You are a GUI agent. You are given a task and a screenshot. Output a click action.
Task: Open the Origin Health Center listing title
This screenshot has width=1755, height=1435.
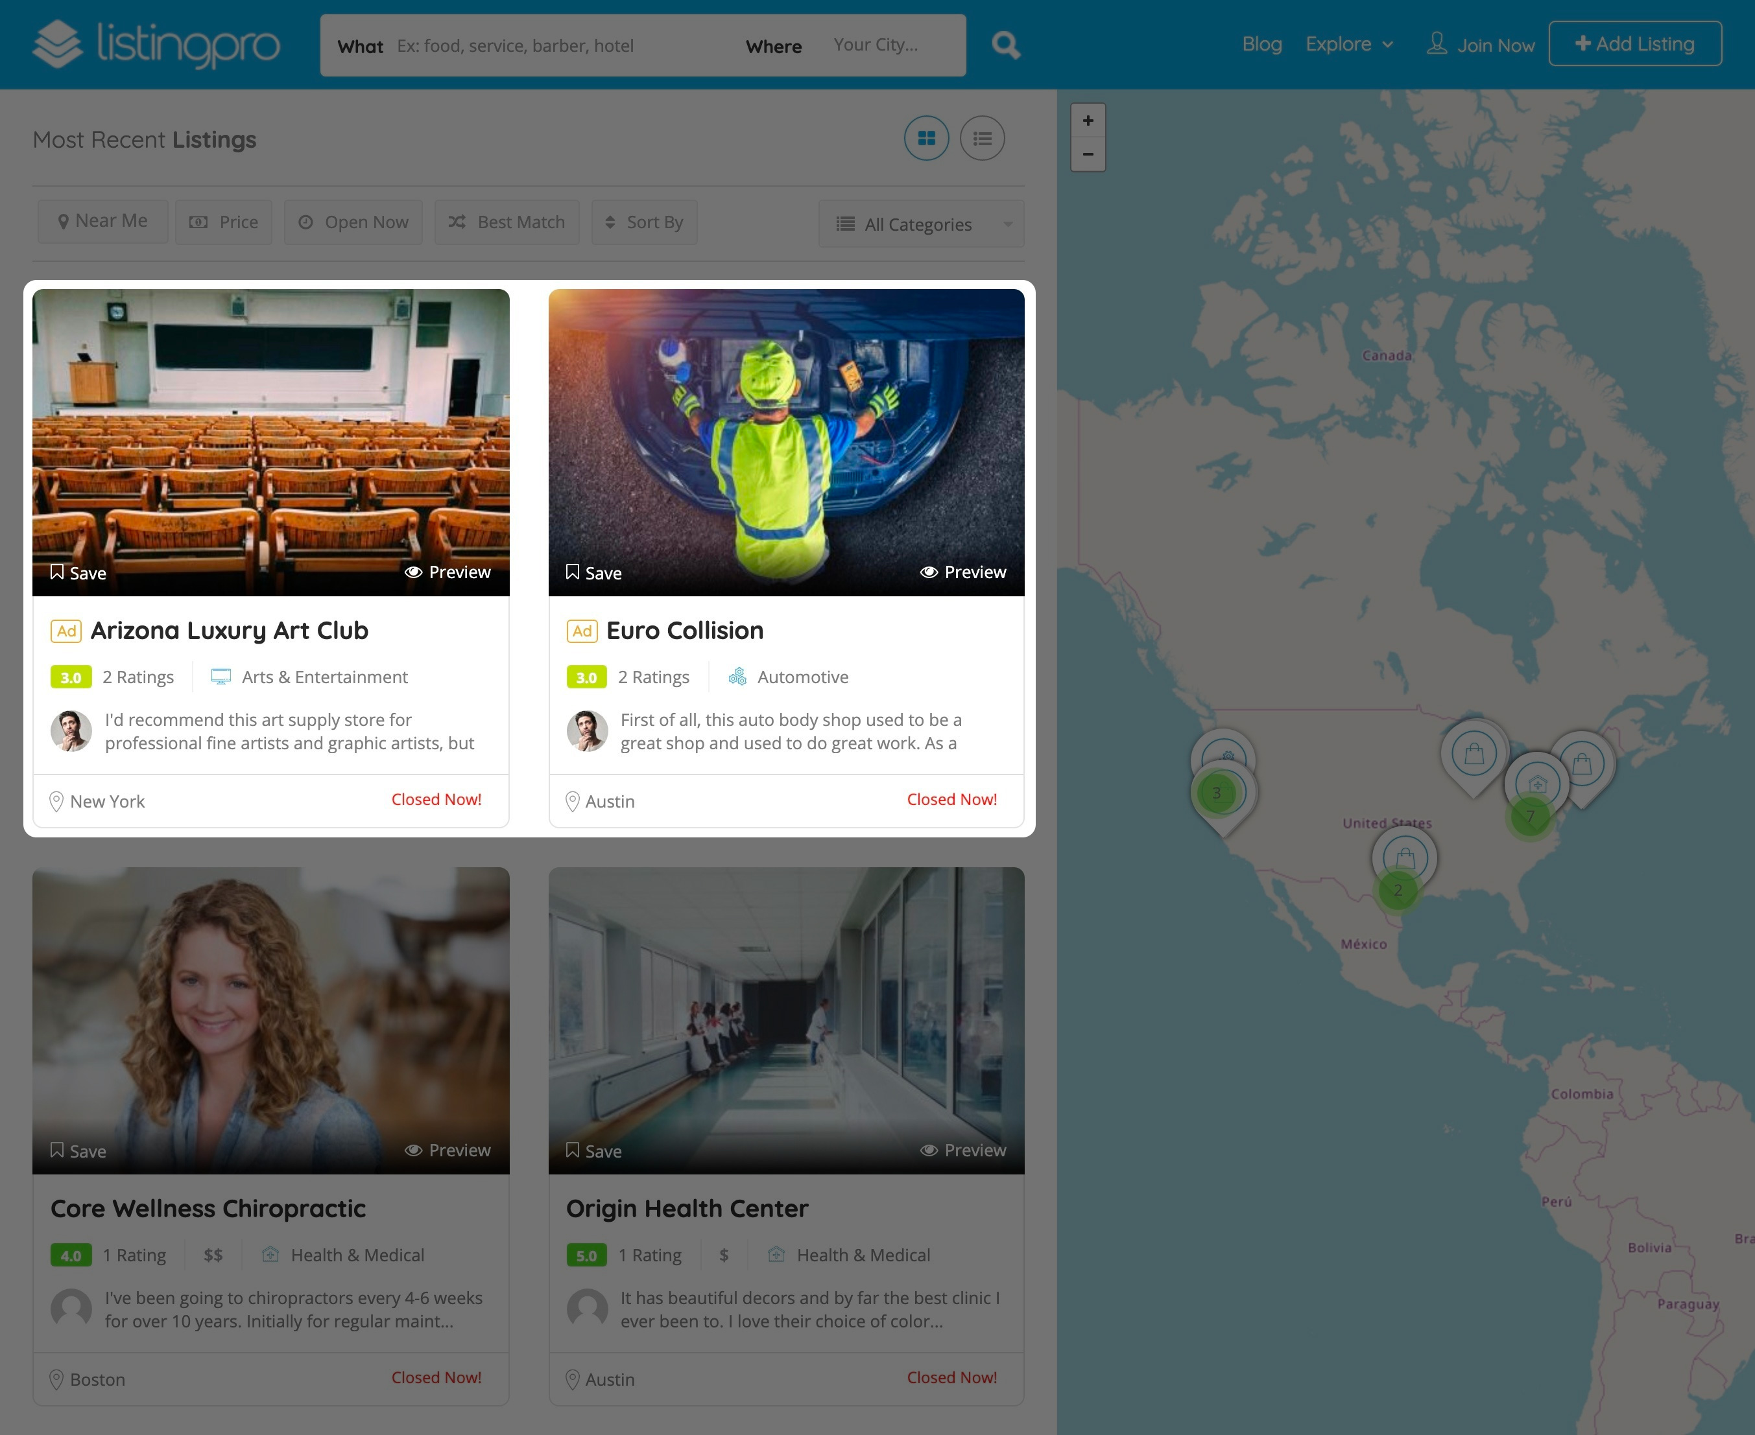tap(686, 1209)
